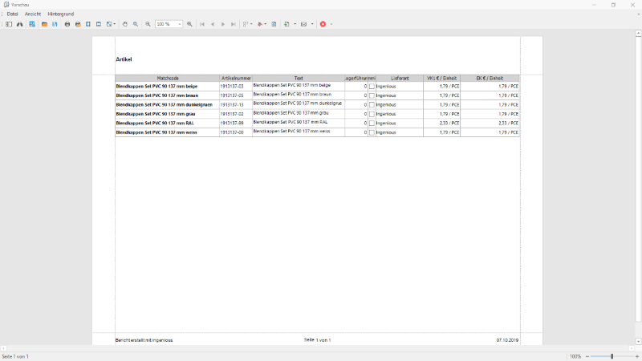Click the send via email icon
This screenshot has height=361, width=642.
304,24
